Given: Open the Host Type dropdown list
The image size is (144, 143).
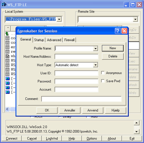Looking at the screenshot, I should pyautogui.click(x=95, y=65).
